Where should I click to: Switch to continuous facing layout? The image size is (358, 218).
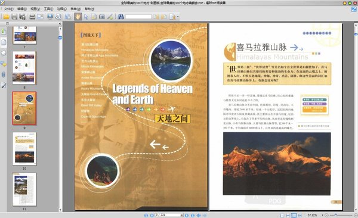[x=300, y=215]
